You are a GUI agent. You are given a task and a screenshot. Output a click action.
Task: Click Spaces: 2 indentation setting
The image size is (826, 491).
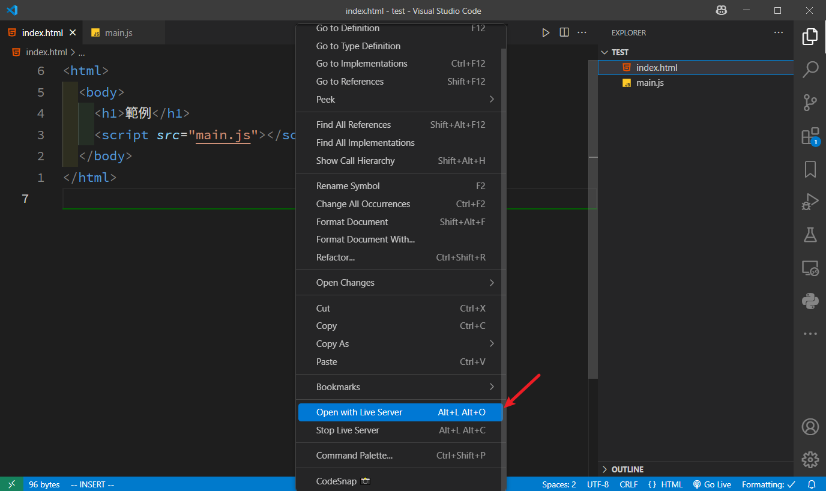click(559, 484)
